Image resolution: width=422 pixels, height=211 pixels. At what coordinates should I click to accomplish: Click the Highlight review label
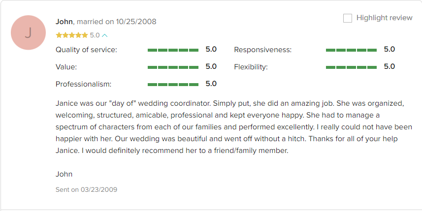tap(384, 18)
